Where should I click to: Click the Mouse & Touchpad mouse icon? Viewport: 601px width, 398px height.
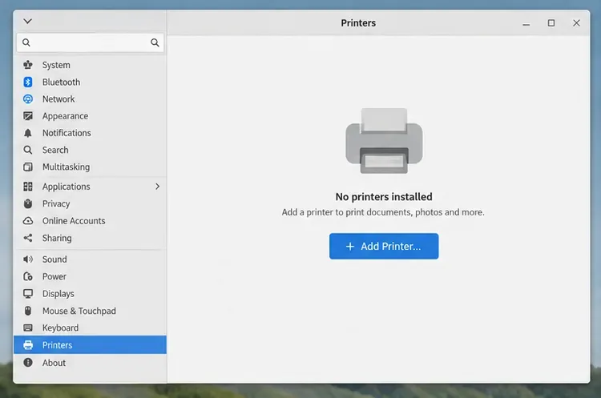pos(27,311)
